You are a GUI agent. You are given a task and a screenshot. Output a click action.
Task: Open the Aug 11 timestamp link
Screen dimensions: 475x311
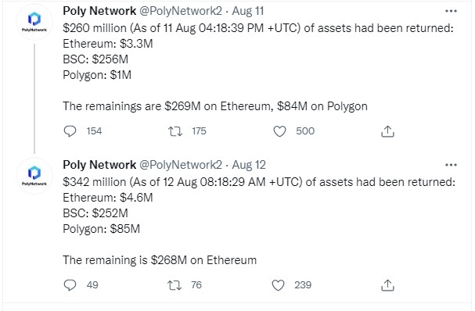pos(248,11)
